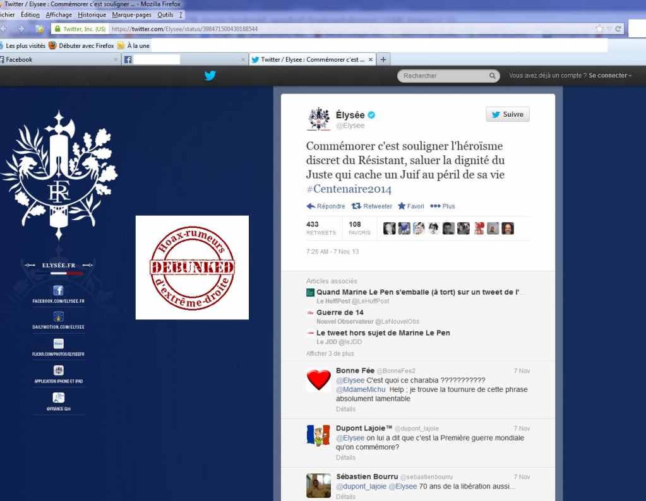Click the search magnifier icon
Image resolution: width=646 pixels, height=501 pixels.
tap(492, 76)
